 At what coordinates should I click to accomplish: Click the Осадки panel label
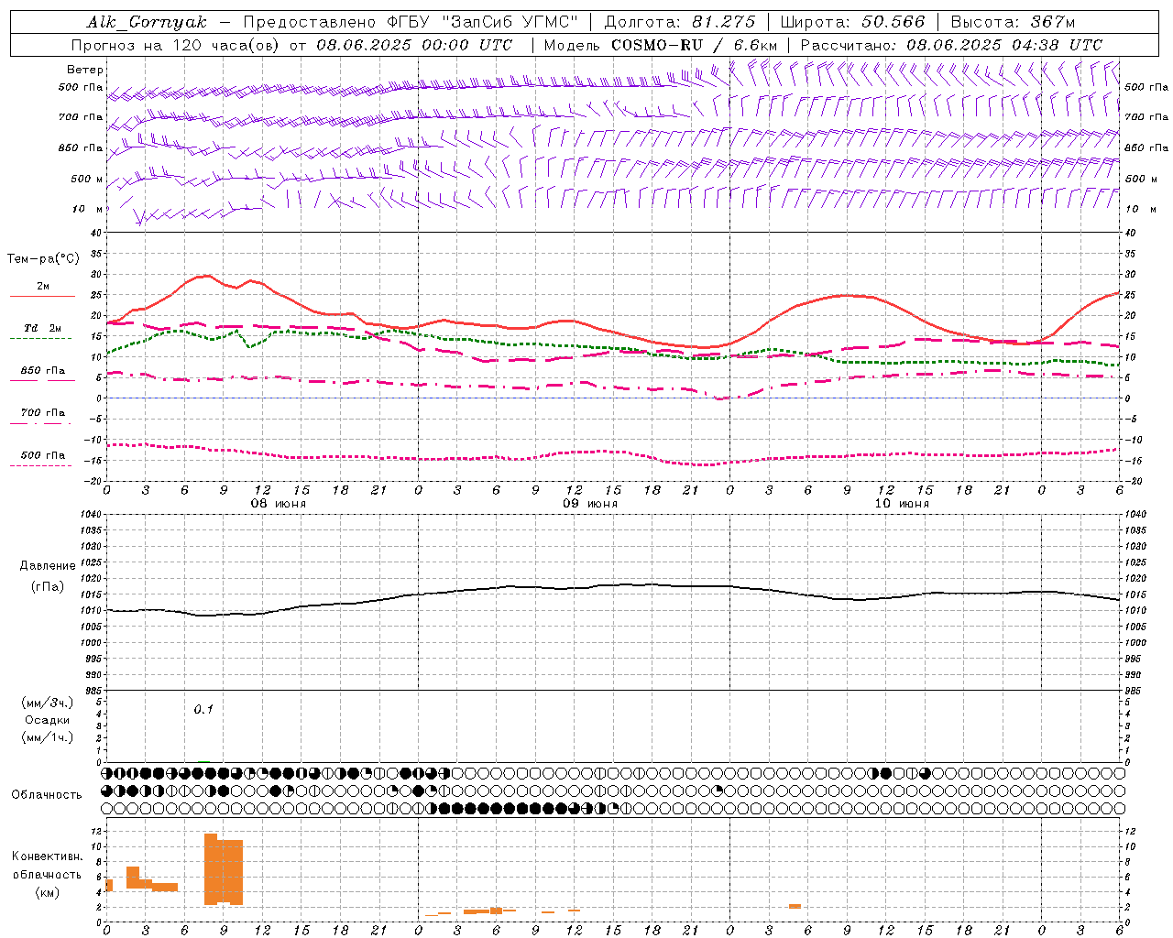click(48, 721)
